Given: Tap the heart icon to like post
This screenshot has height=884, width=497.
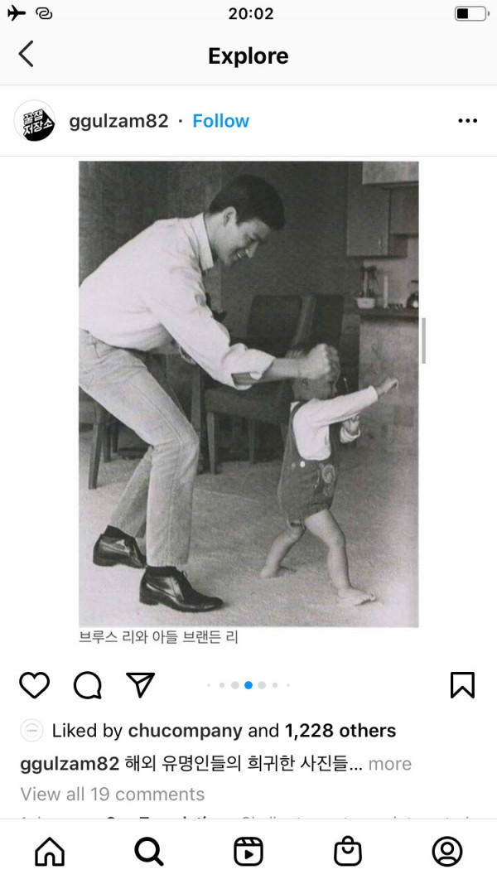Looking at the screenshot, I should pyautogui.click(x=34, y=685).
